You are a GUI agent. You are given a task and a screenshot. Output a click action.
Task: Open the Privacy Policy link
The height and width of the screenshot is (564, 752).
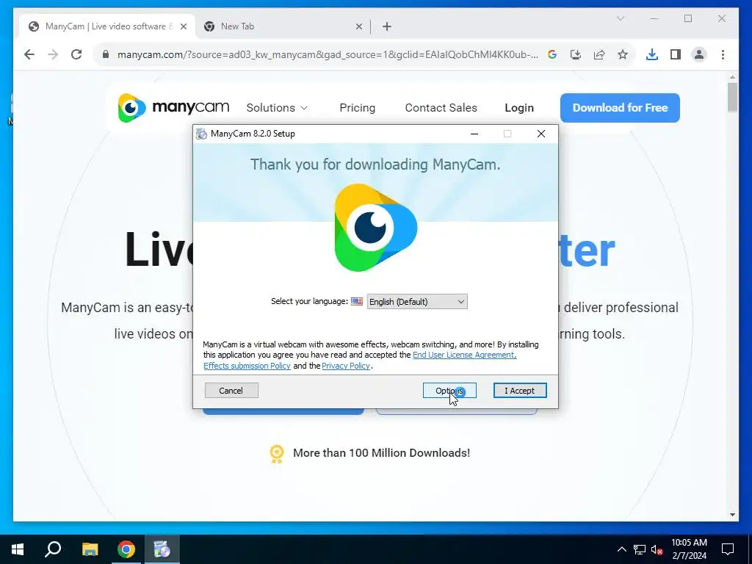click(346, 366)
